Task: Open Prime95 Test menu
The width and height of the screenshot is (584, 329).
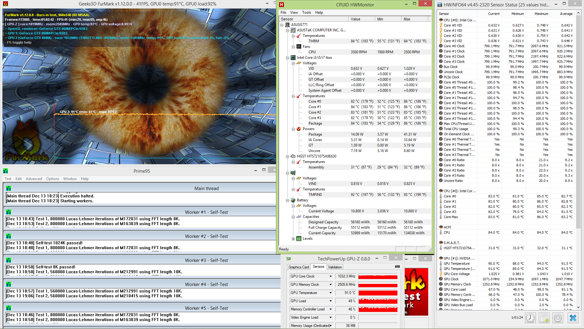Action: pos(8,179)
